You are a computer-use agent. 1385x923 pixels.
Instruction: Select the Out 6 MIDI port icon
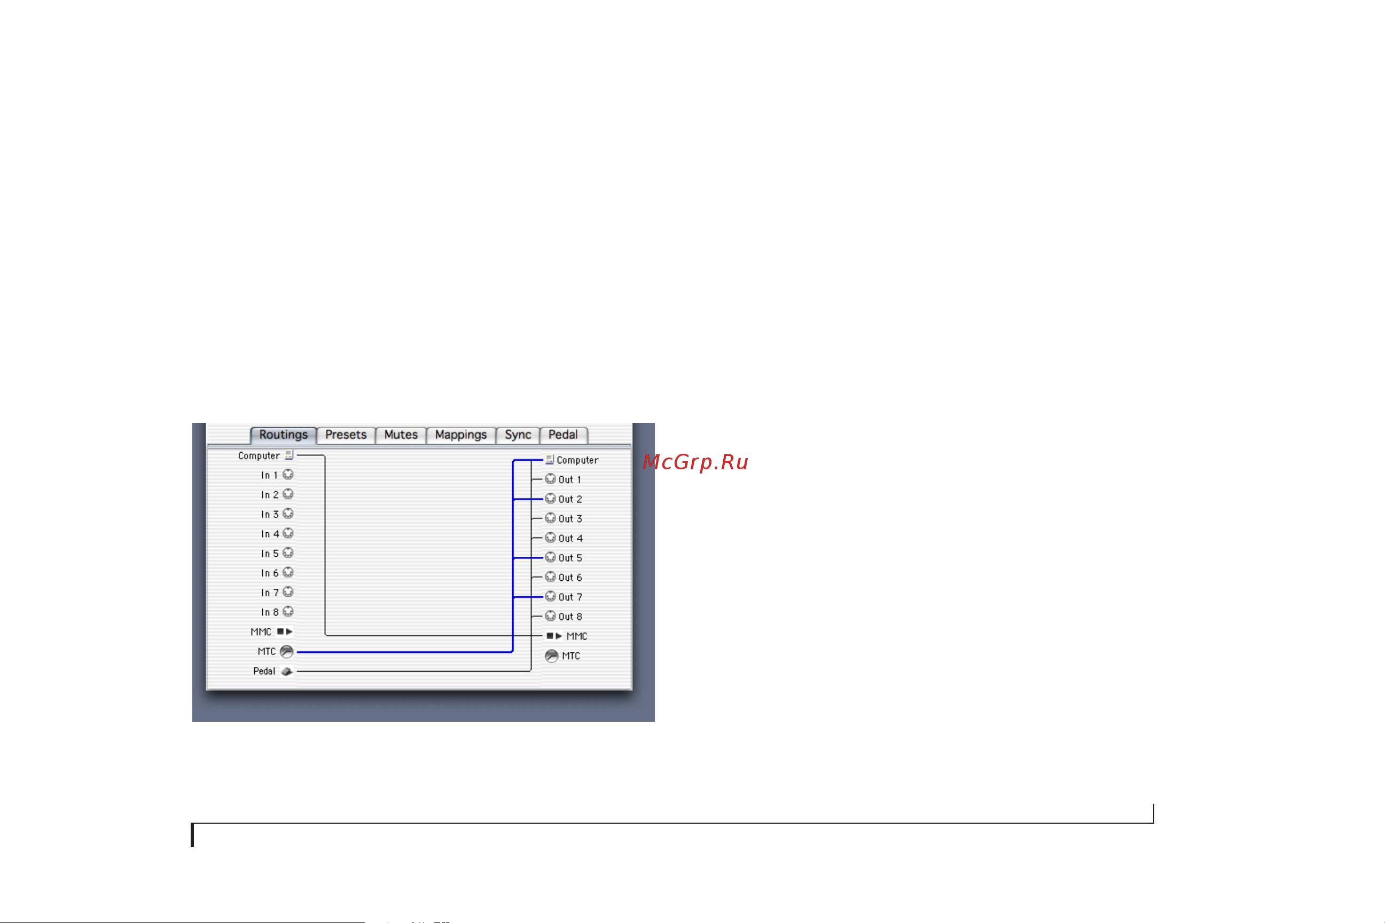click(551, 577)
